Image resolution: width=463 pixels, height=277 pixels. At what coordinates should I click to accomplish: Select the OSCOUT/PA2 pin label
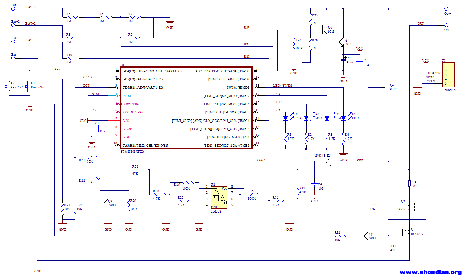pos(133,112)
